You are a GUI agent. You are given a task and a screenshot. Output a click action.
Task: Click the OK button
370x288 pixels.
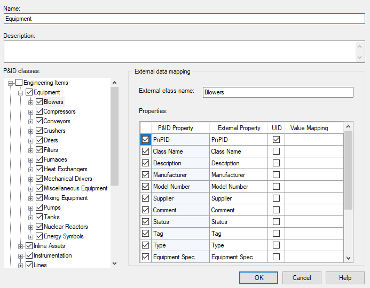point(258,278)
